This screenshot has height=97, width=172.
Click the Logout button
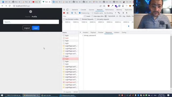pyautogui.click(x=27, y=28)
